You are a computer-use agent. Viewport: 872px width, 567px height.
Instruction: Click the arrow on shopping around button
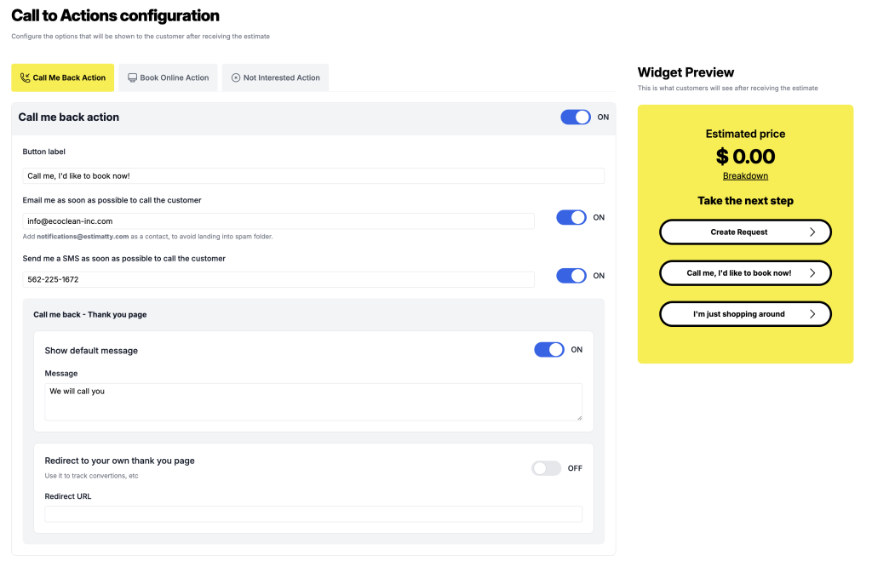click(x=812, y=314)
